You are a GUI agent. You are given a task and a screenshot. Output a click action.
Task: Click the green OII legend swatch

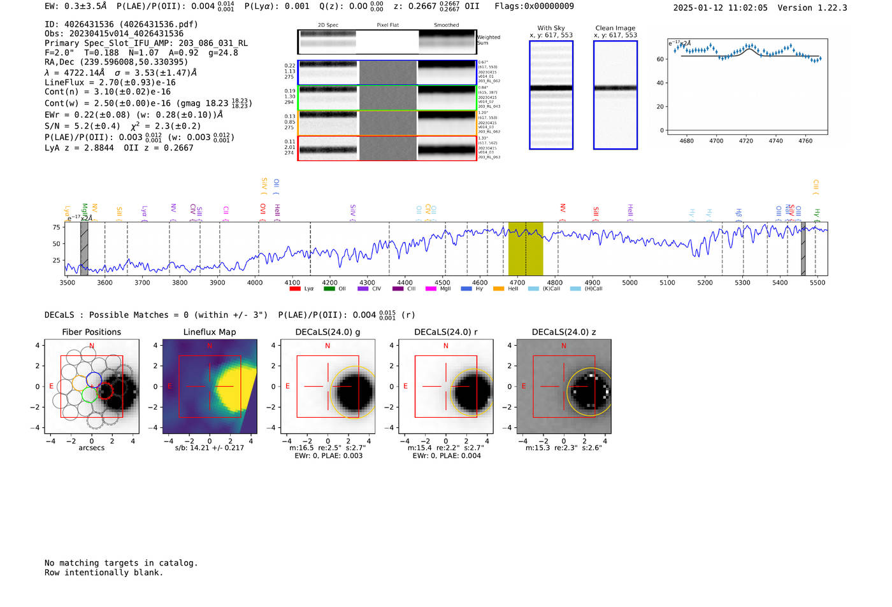click(x=329, y=289)
